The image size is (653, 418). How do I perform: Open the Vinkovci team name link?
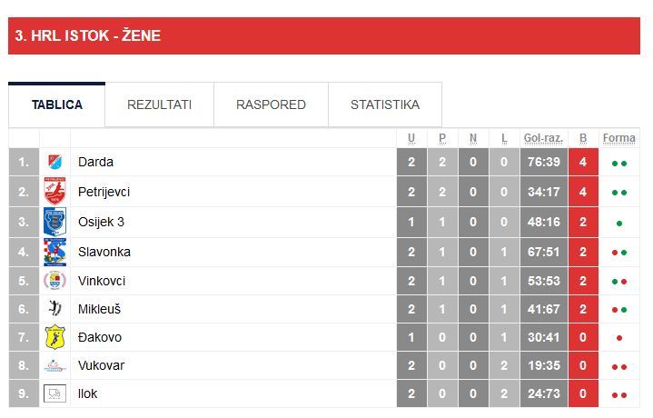[x=102, y=281]
